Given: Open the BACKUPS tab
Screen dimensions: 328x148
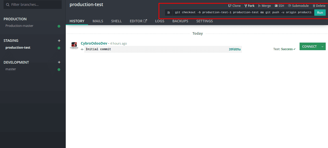Looking at the screenshot, I should (180, 21).
